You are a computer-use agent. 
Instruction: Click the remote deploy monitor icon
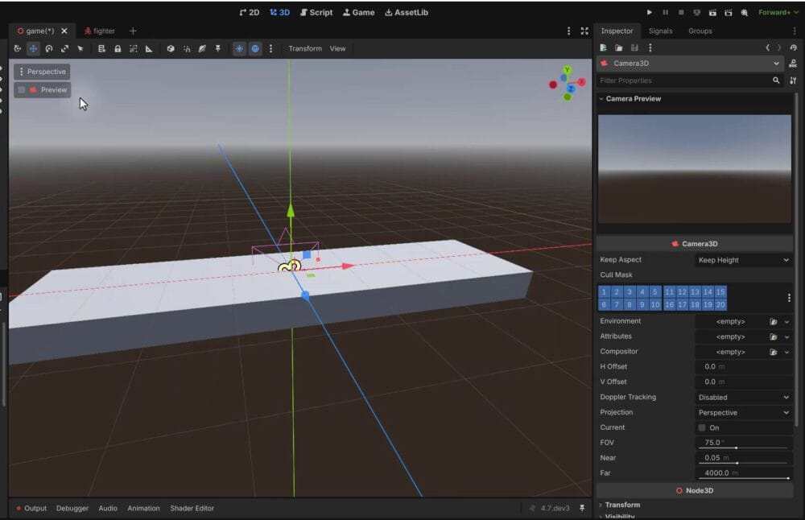click(x=696, y=12)
